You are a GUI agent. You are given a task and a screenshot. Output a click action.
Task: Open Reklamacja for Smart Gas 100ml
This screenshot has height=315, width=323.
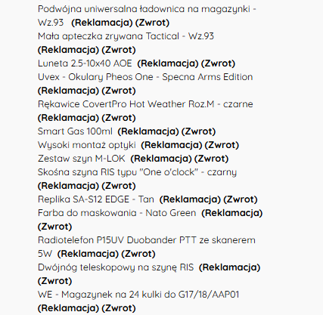pyautogui.click(x=148, y=131)
